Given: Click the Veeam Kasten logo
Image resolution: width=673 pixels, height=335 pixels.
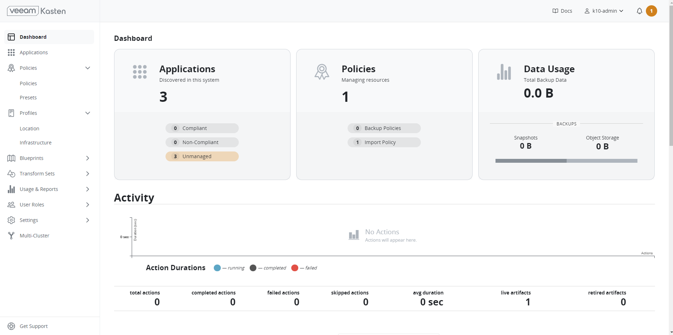Looking at the screenshot, I should pyautogui.click(x=36, y=11).
